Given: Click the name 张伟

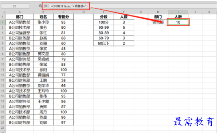Looking at the screenshot, I should (x=43, y=96).
